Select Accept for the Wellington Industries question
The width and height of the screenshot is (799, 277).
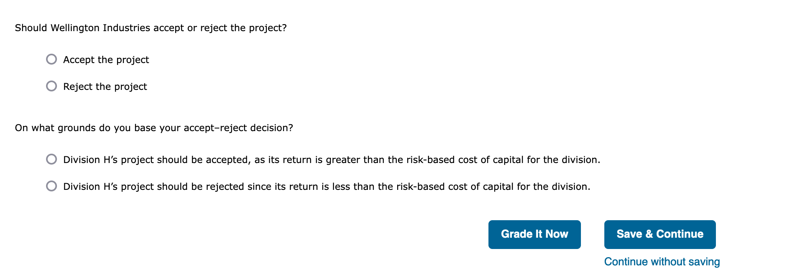51,60
